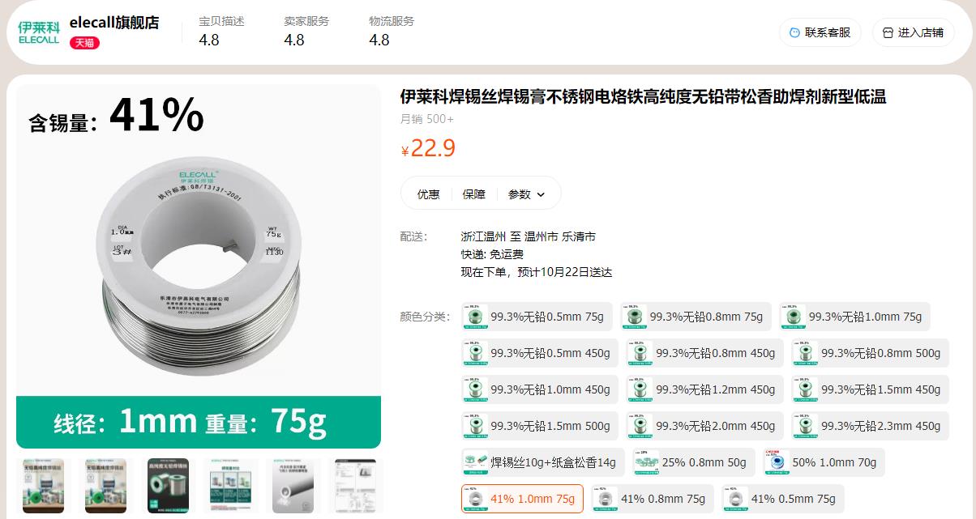Click the 联系客服 customer service icon

pos(794,32)
